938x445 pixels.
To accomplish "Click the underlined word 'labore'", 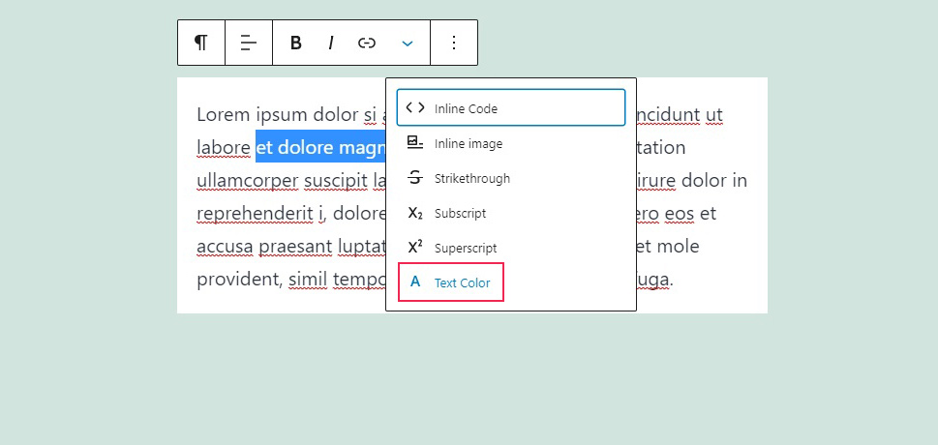I will tap(223, 148).
